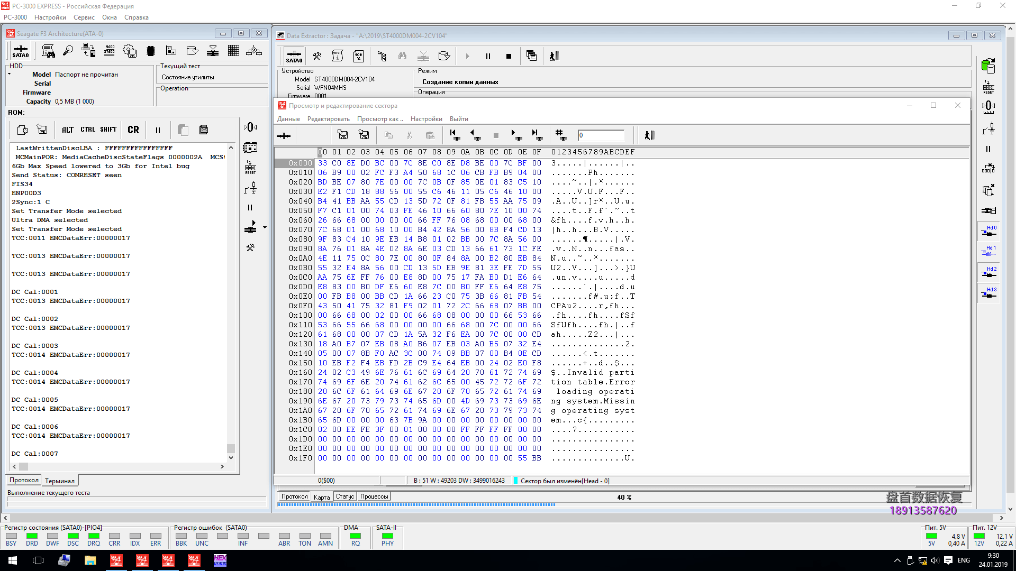1016x571 pixels.
Task: Click the 9600/57600 baud rate icon
Action: tap(110, 51)
